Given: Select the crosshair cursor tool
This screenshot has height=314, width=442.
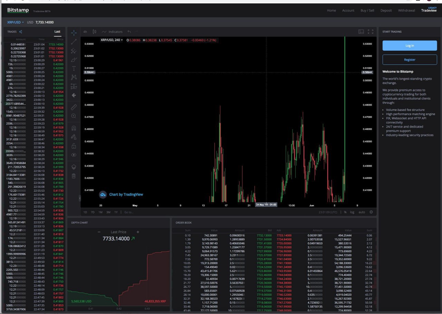Looking at the screenshot, I should tap(74, 33).
